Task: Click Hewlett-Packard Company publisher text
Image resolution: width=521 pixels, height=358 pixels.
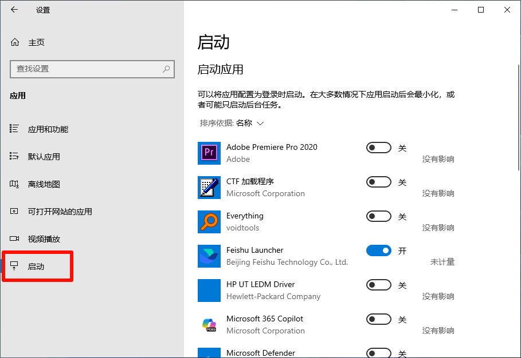Action: coord(273,296)
